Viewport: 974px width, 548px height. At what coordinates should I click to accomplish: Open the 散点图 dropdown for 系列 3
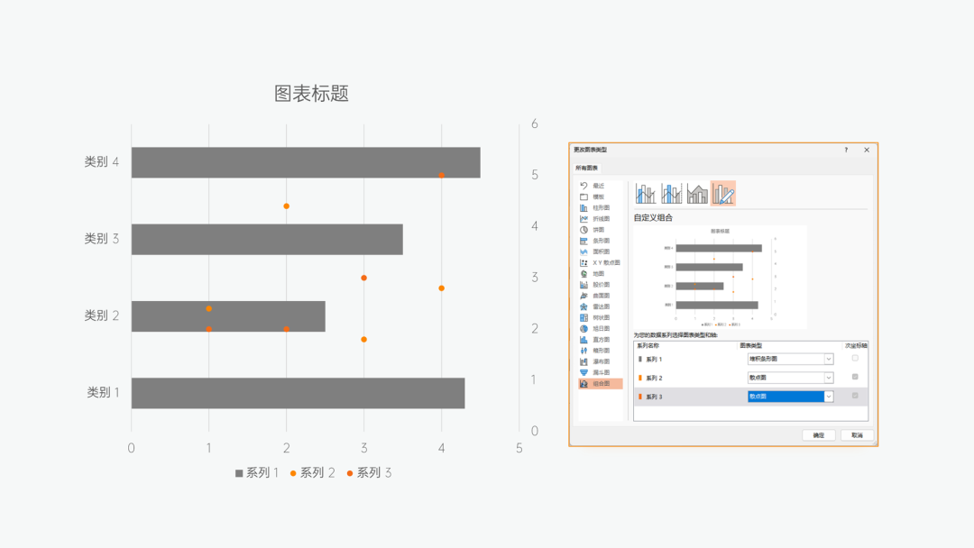pos(828,397)
